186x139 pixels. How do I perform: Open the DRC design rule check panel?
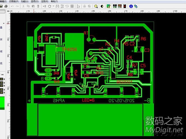pos(120,6)
